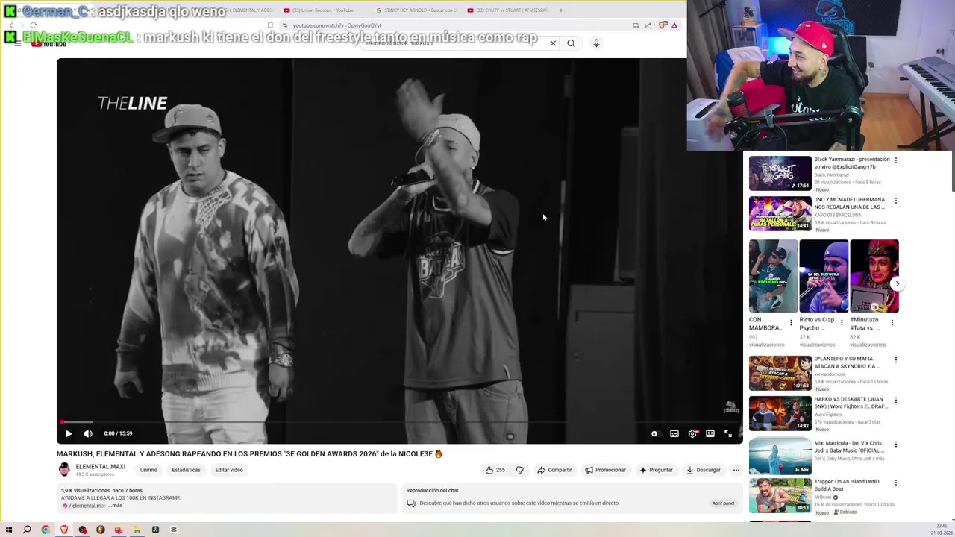The image size is (955, 537).
Task: Open options for JNO Y MCMADETUHERMANA video
Action: 896,201
